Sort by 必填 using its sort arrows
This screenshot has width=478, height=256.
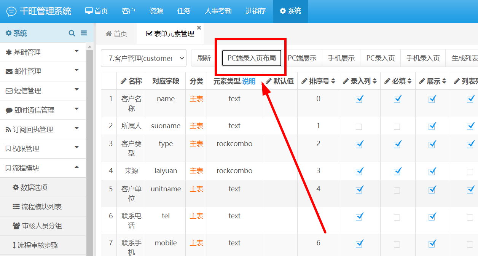409,81
